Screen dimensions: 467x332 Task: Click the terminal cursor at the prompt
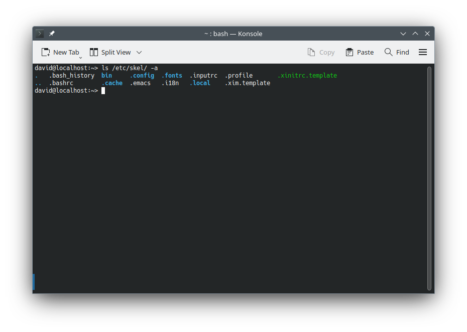pos(103,91)
